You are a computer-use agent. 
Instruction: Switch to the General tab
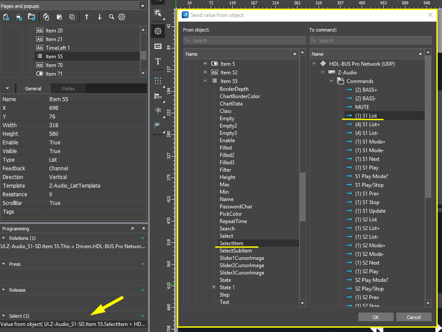pyautogui.click(x=33, y=89)
